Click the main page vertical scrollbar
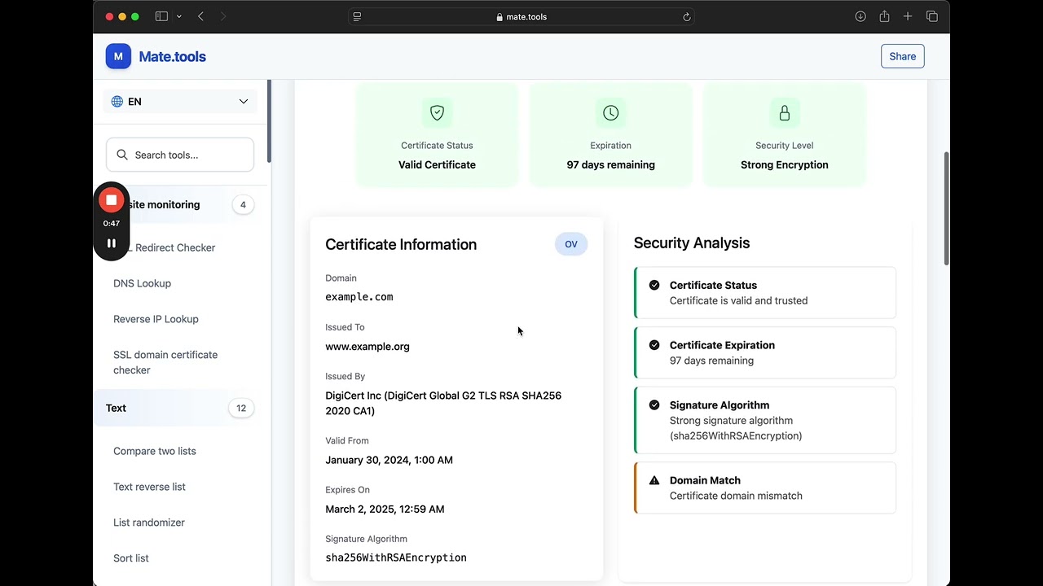This screenshot has width=1043, height=586. click(x=946, y=208)
